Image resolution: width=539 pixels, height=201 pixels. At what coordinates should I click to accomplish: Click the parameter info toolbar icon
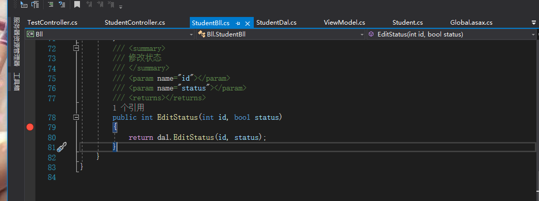tap(35, 4)
